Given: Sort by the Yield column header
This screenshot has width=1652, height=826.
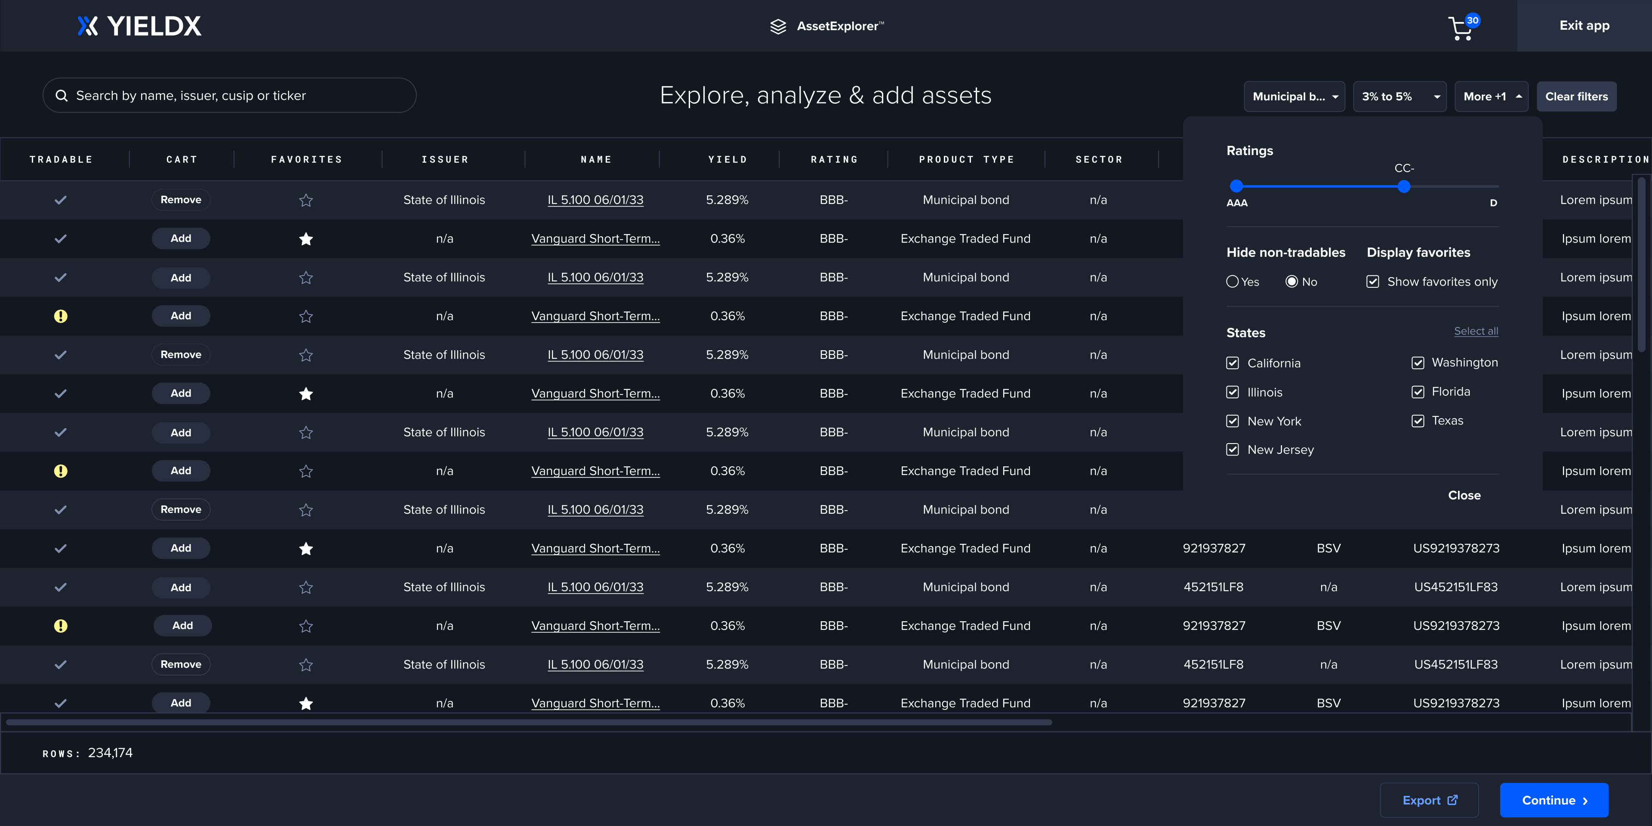Looking at the screenshot, I should (x=727, y=159).
